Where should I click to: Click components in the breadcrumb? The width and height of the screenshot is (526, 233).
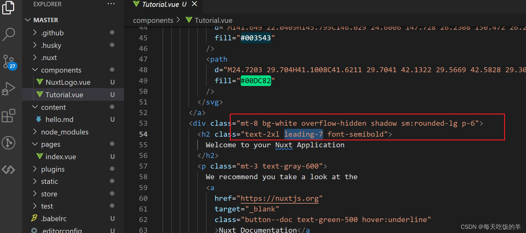click(153, 20)
